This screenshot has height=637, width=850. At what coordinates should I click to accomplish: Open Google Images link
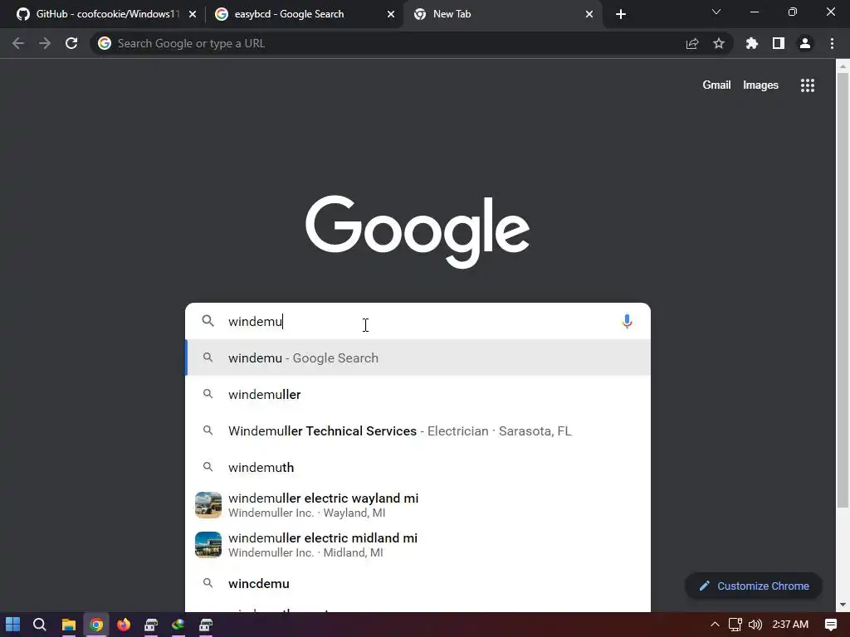pyautogui.click(x=760, y=85)
